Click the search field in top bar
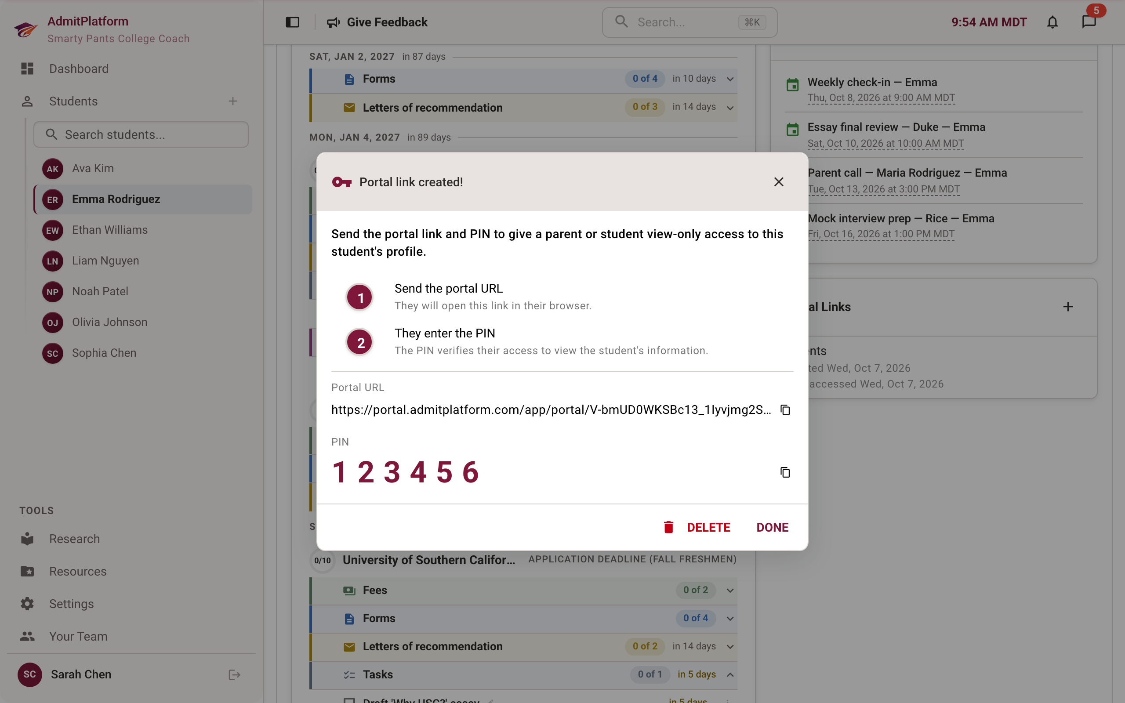Viewport: 1125px width, 703px height. click(690, 22)
